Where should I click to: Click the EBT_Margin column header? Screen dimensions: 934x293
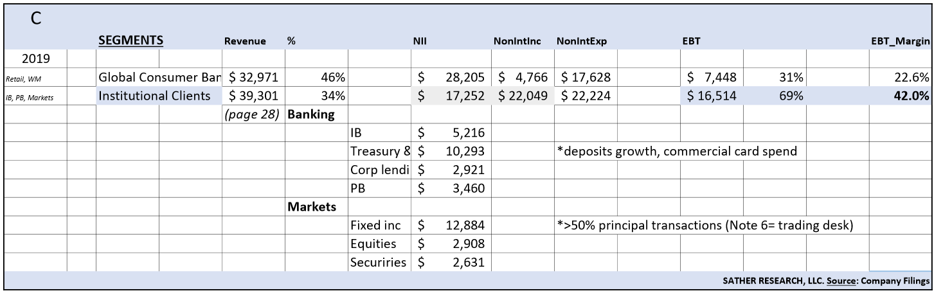[x=899, y=42]
